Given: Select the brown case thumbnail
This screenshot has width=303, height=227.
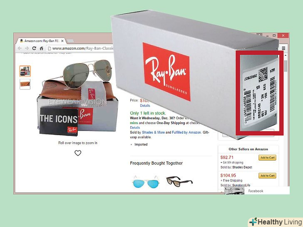Looking at the screenshot, I should (25, 84).
